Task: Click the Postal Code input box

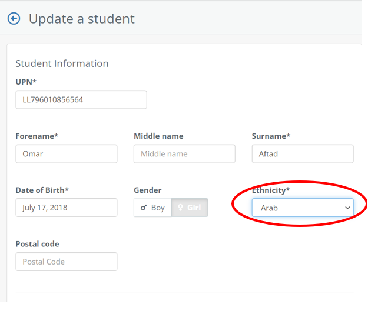Action: coord(66,262)
